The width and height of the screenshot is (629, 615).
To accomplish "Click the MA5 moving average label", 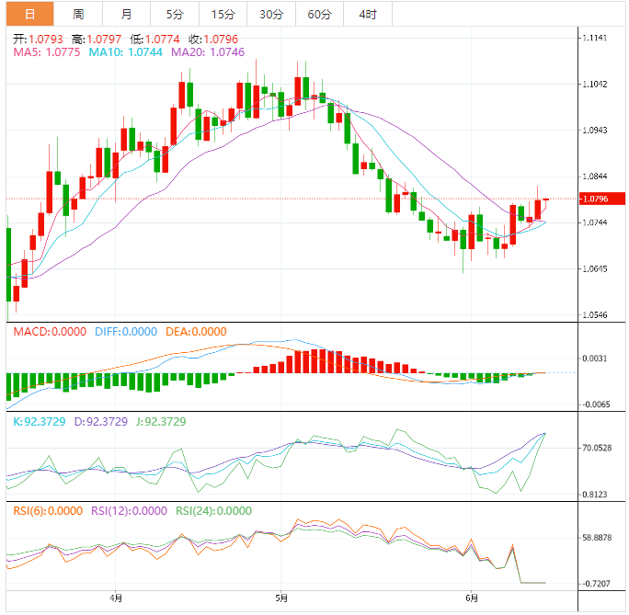I will point(47,53).
